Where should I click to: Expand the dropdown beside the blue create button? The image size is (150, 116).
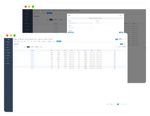(x=125, y=44)
